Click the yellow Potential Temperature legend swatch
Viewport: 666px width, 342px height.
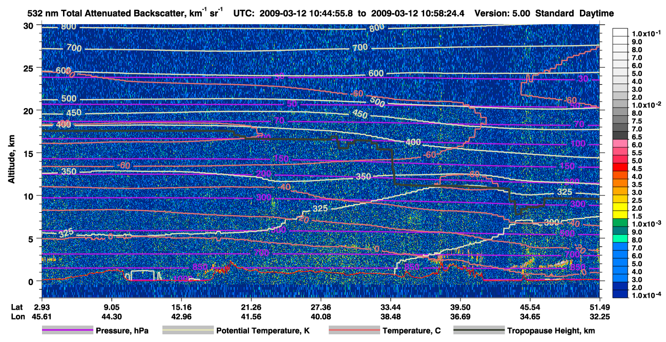click(187, 331)
